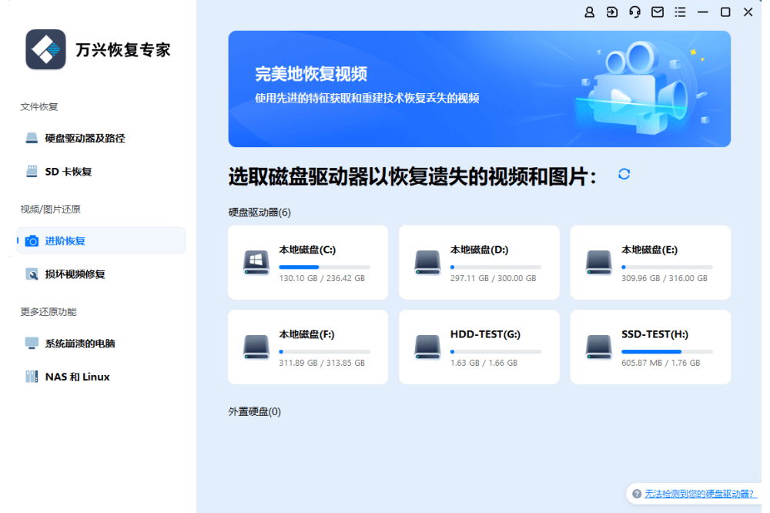Click the 311.89 GB / 313.85 GB text
The width and height of the screenshot is (770, 513).
(322, 363)
